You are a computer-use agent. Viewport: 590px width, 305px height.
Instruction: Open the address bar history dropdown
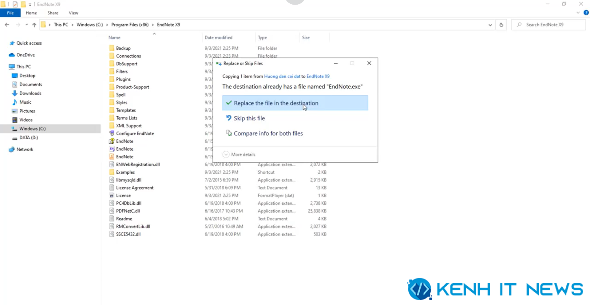click(490, 25)
